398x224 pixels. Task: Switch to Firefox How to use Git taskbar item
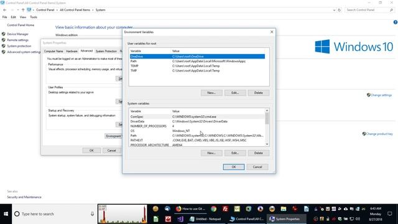(190, 209)
